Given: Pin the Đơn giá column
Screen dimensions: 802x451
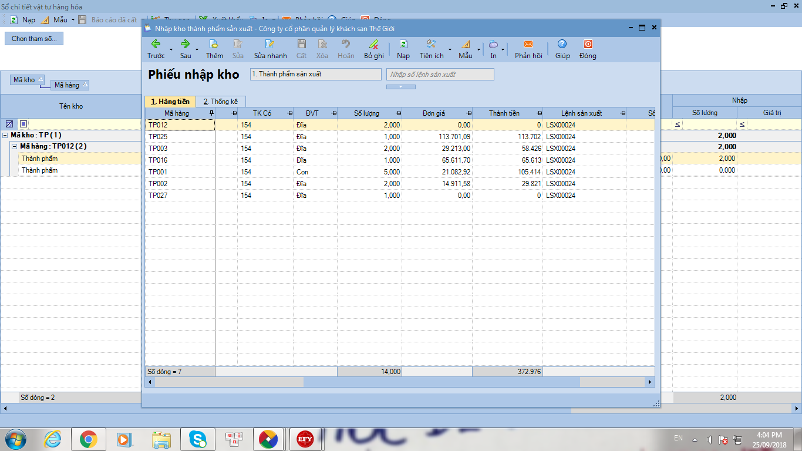Looking at the screenshot, I should pos(469,113).
